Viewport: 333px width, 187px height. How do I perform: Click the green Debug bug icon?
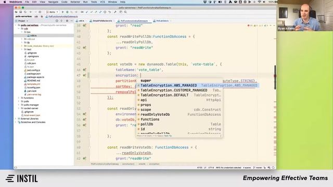67,12
